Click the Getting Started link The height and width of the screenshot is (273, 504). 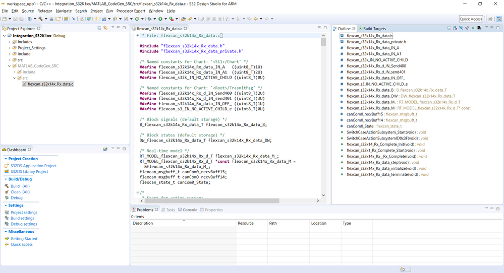(24, 239)
